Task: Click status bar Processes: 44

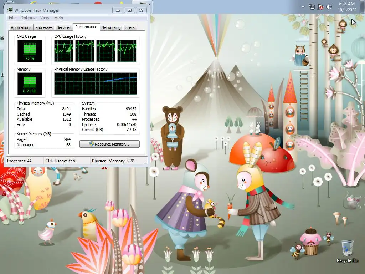Action: coord(19,161)
